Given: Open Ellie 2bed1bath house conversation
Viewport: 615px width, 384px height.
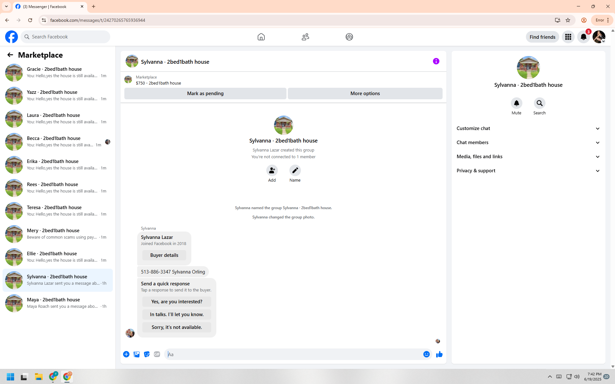Looking at the screenshot, I should (58, 257).
